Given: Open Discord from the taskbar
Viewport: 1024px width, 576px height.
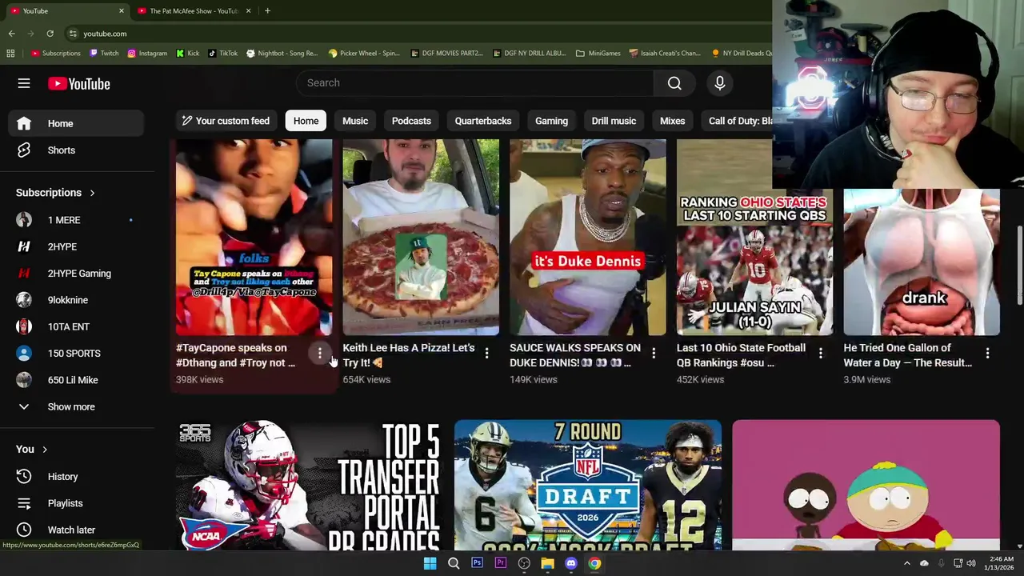Looking at the screenshot, I should 571,563.
